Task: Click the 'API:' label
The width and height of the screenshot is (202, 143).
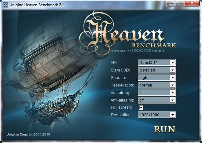Action: point(114,63)
